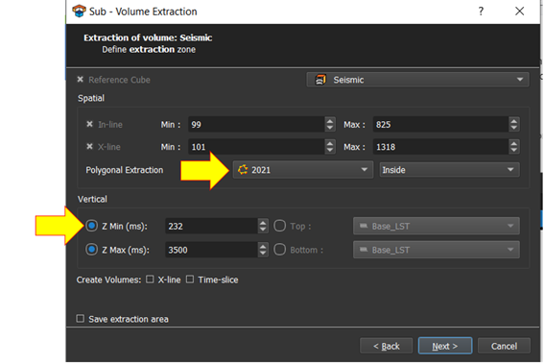Click the X-line Max field showing 1318
544x364 pixels.
pos(441,147)
